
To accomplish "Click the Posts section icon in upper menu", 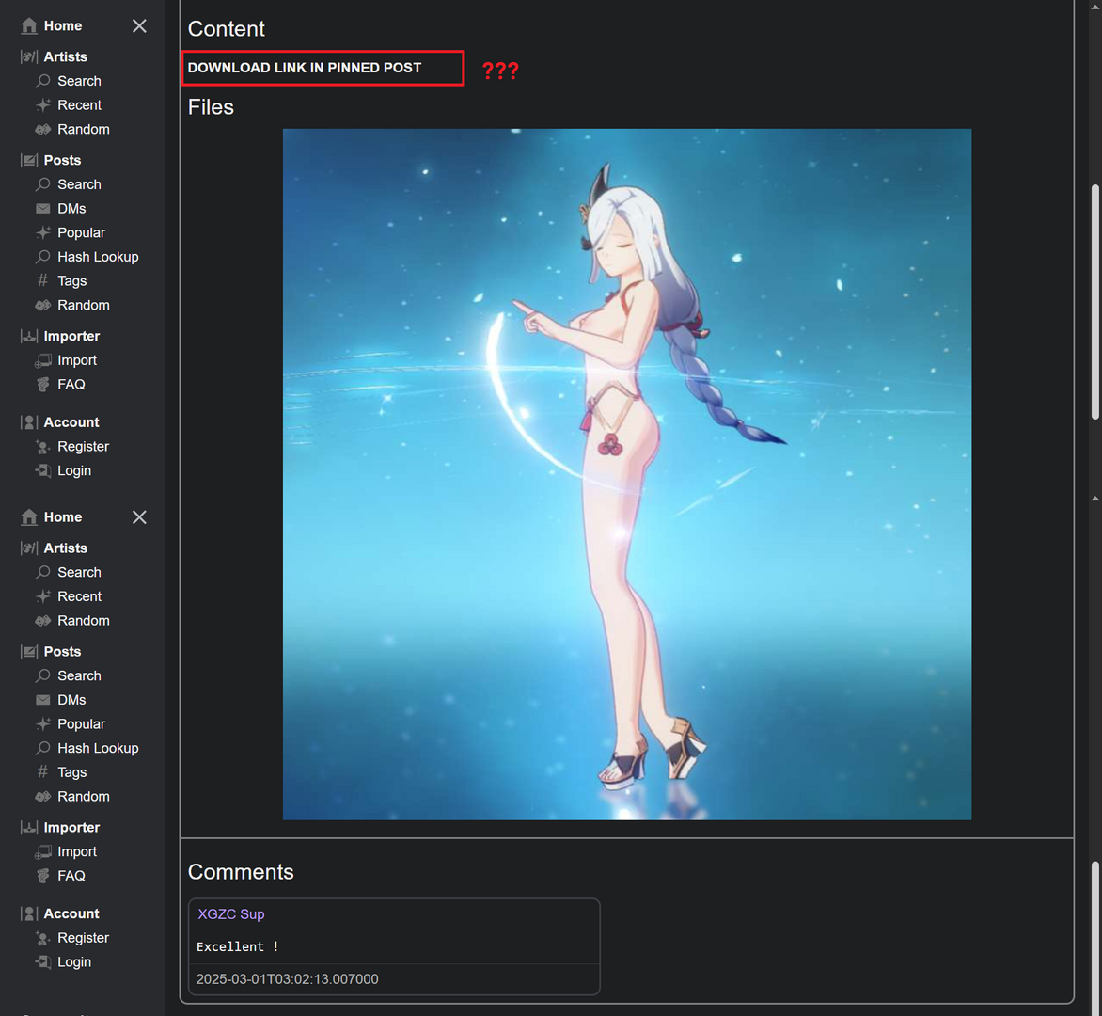I will coord(29,160).
